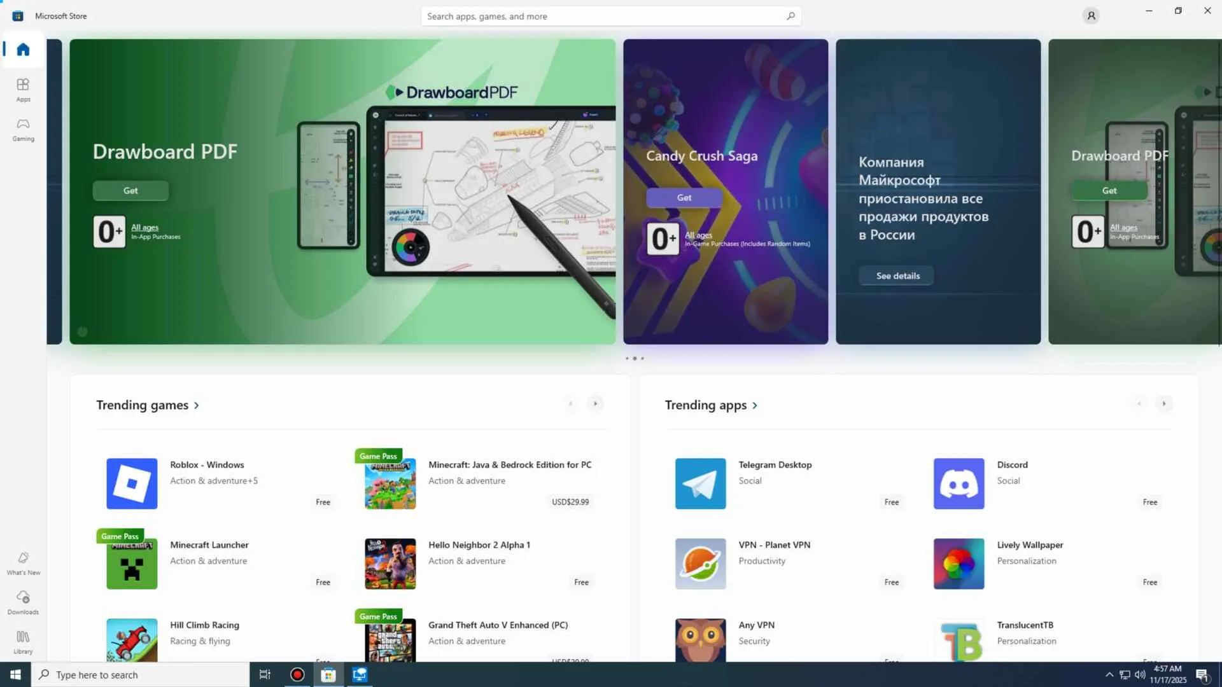Open the Downloads page
Viewport: 1222px width, 687px height.
(x=23, y=602)
